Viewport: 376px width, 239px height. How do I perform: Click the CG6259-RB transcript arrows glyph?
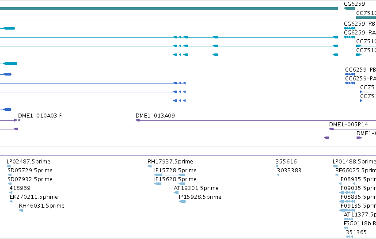(349, 29)
